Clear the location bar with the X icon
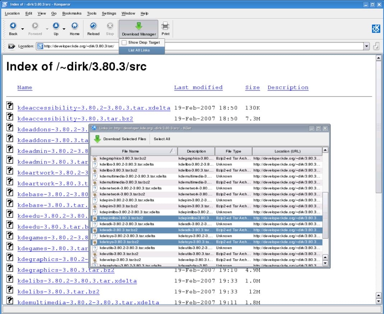This screenshot has width=384, height=314. pyautogui.click(x=11, y=46)
